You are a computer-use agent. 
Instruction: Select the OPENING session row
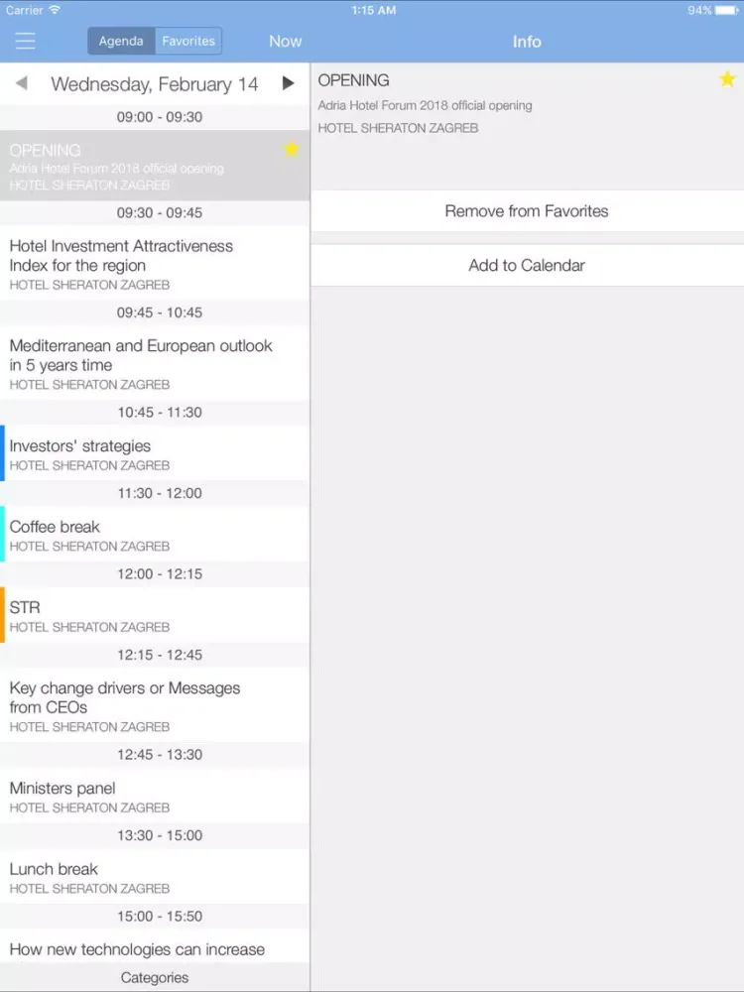pos(155,166)
